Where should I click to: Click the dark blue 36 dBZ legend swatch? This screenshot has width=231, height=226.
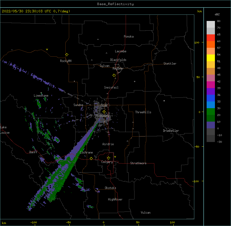coord(211,98)
